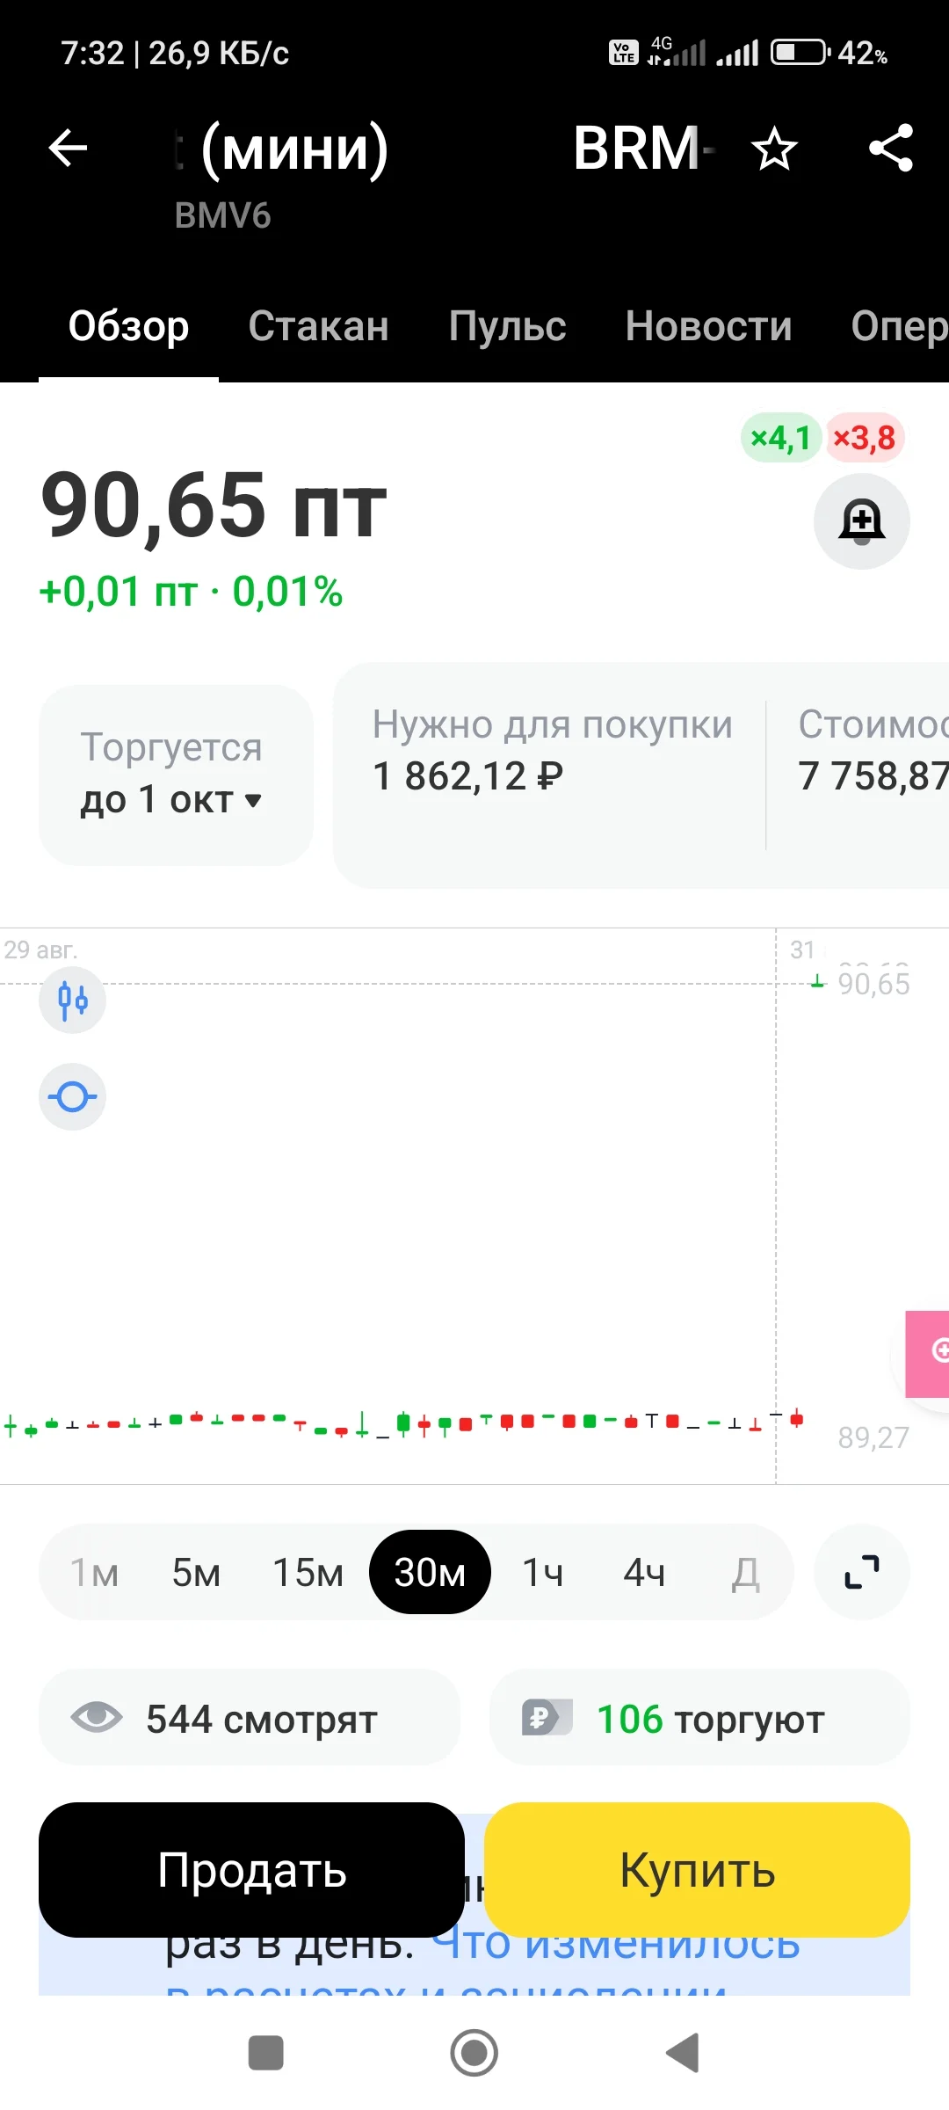
Task: Tap Android home circle button
Action: pyautogui.click(x=474, y=2054)
